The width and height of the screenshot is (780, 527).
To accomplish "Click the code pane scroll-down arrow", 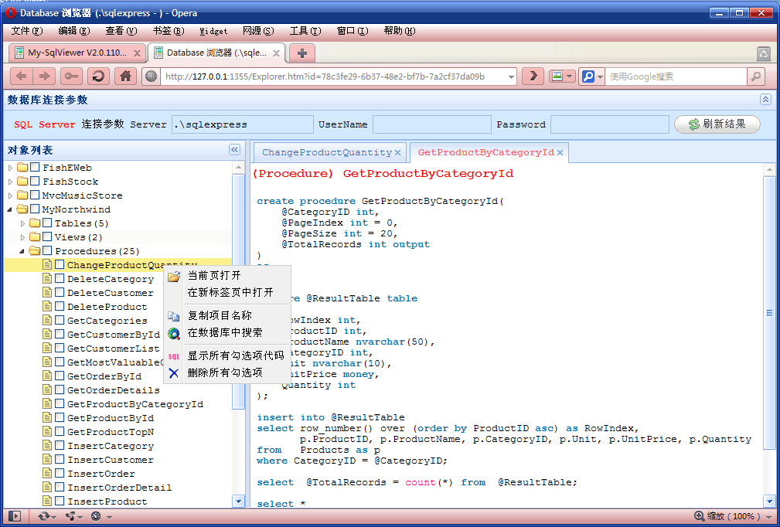I will coord(769,501).
